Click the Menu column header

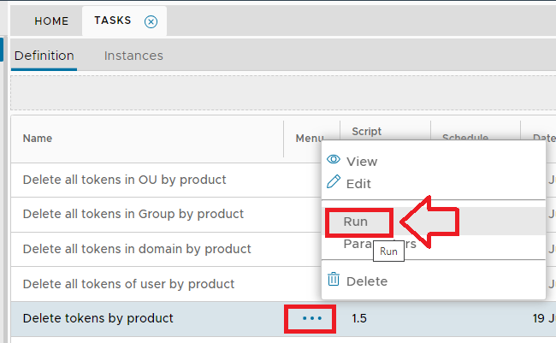click(309, 138)
